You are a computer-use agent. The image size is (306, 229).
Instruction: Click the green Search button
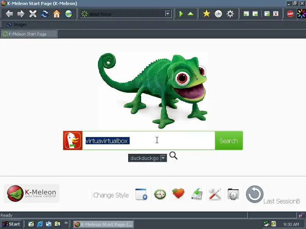pyautogui.click(x=229, y=140)
